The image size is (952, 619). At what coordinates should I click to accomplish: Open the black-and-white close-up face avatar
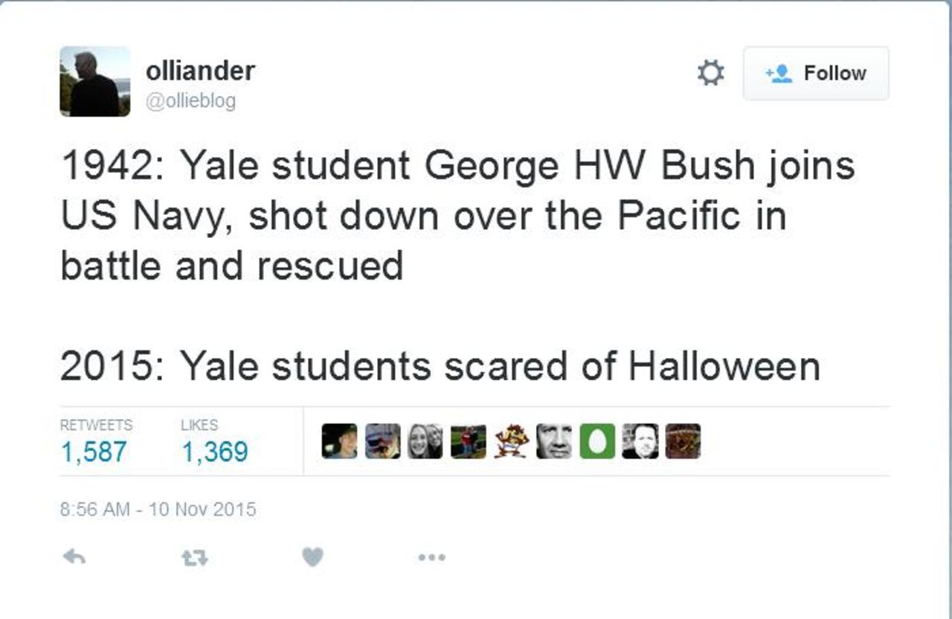pos(554,441)
